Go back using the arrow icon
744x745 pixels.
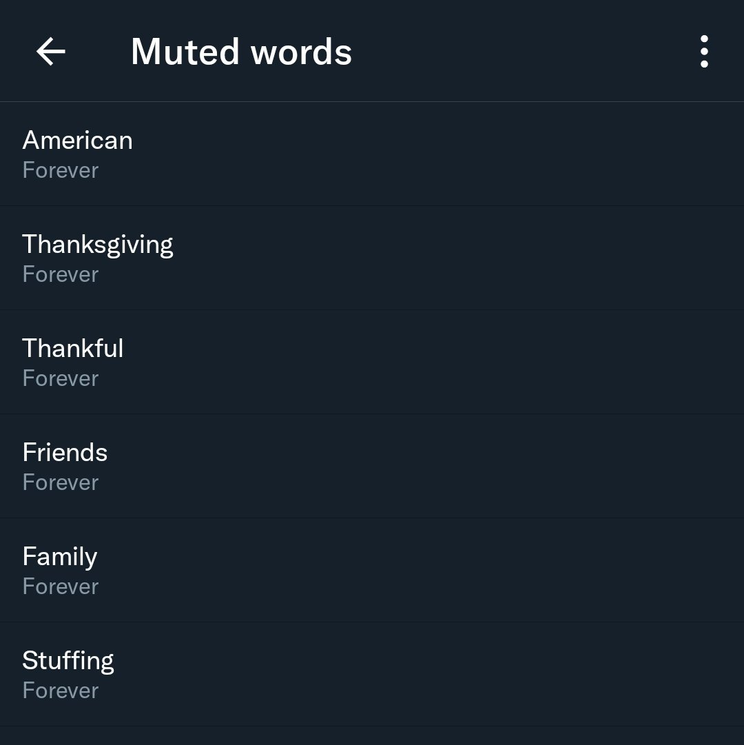[x=51, y=52]
